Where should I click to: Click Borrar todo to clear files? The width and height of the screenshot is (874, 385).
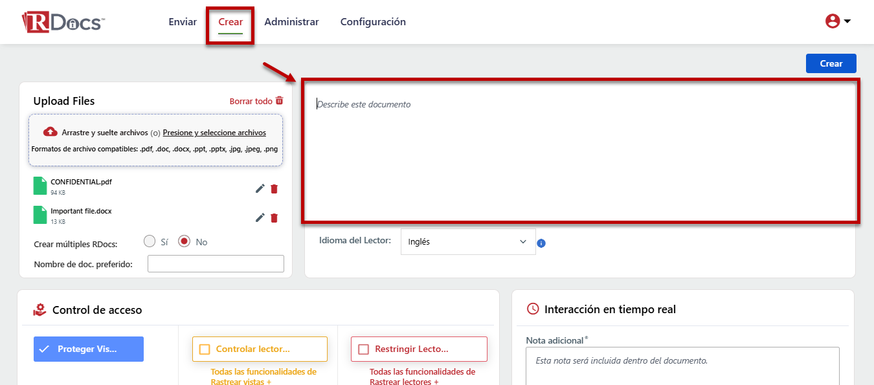[x=256, y=101]
